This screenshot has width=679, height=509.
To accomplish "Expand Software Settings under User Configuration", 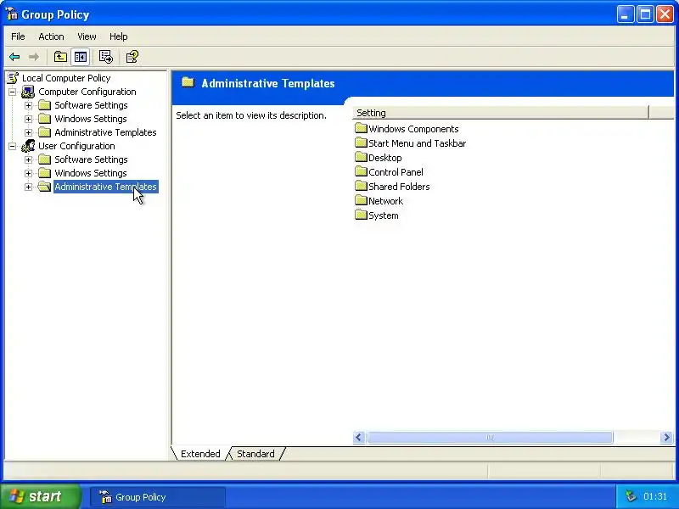I will (29, 159).
